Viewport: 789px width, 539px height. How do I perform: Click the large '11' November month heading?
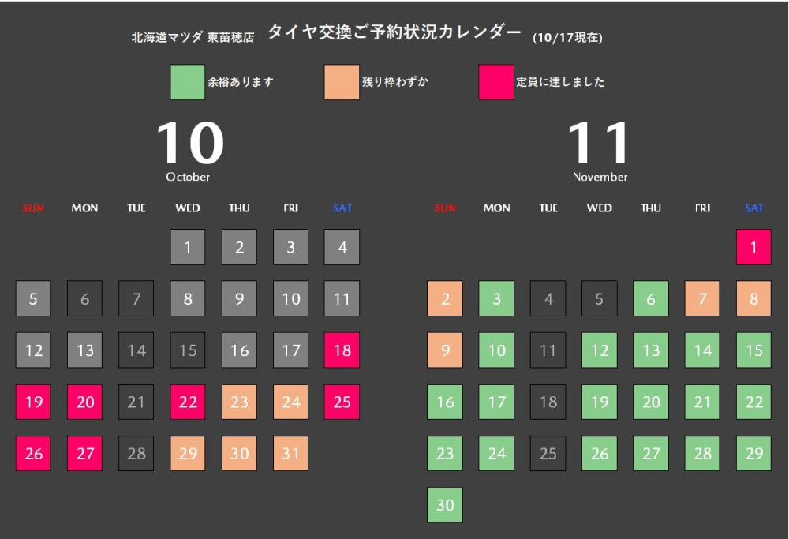point(600,144)
